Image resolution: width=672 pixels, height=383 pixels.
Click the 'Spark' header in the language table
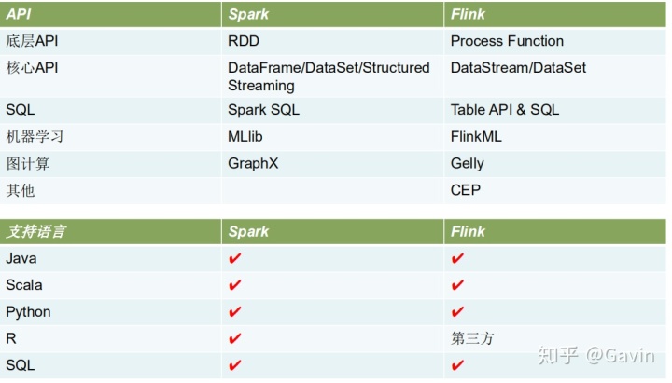click(x=248, y=231)
